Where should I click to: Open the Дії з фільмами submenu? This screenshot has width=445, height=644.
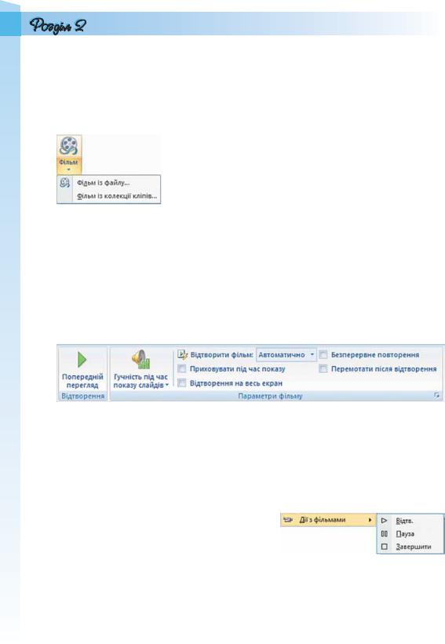(x=327, y=520)
